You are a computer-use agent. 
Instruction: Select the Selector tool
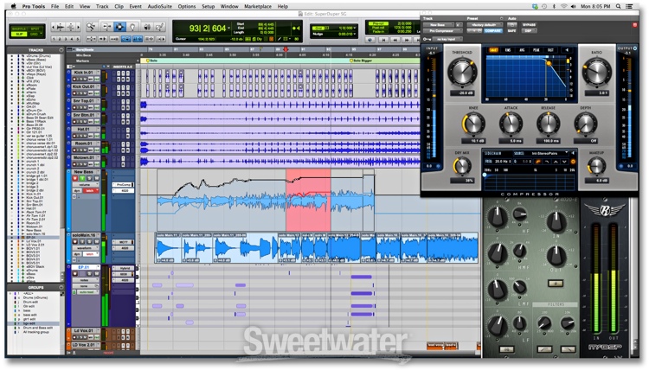119,27
